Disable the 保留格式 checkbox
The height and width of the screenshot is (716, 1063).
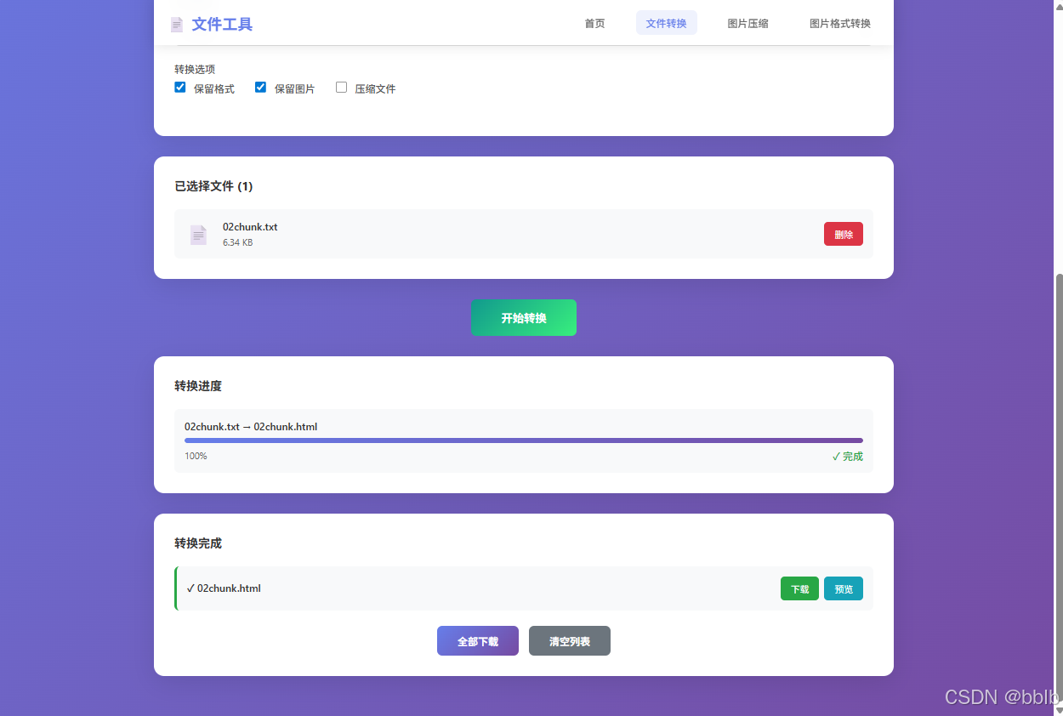(x=179, y=87)
